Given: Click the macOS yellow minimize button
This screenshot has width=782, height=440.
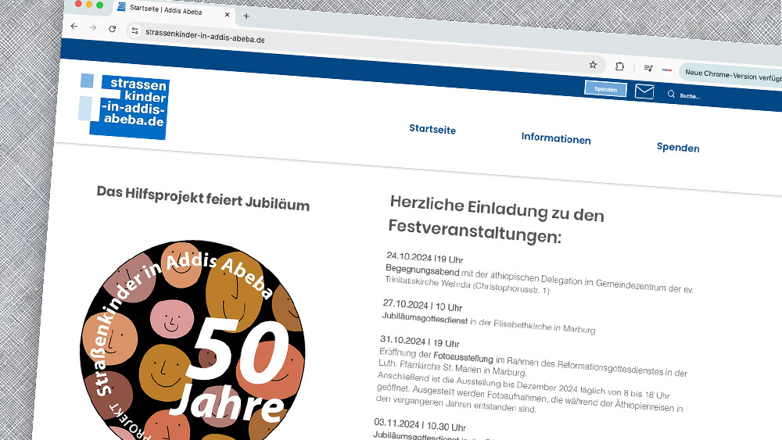Looking at the screenshot, I should coord(89,5).
